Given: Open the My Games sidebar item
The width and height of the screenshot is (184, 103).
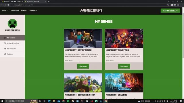Looking at the screenshot, I should click(x=12, y=38).
